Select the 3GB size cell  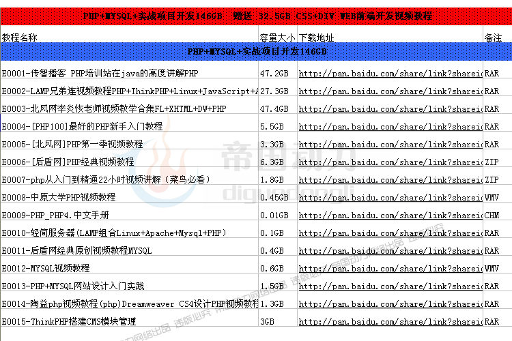pyautogui.click(x=278, y=318)
